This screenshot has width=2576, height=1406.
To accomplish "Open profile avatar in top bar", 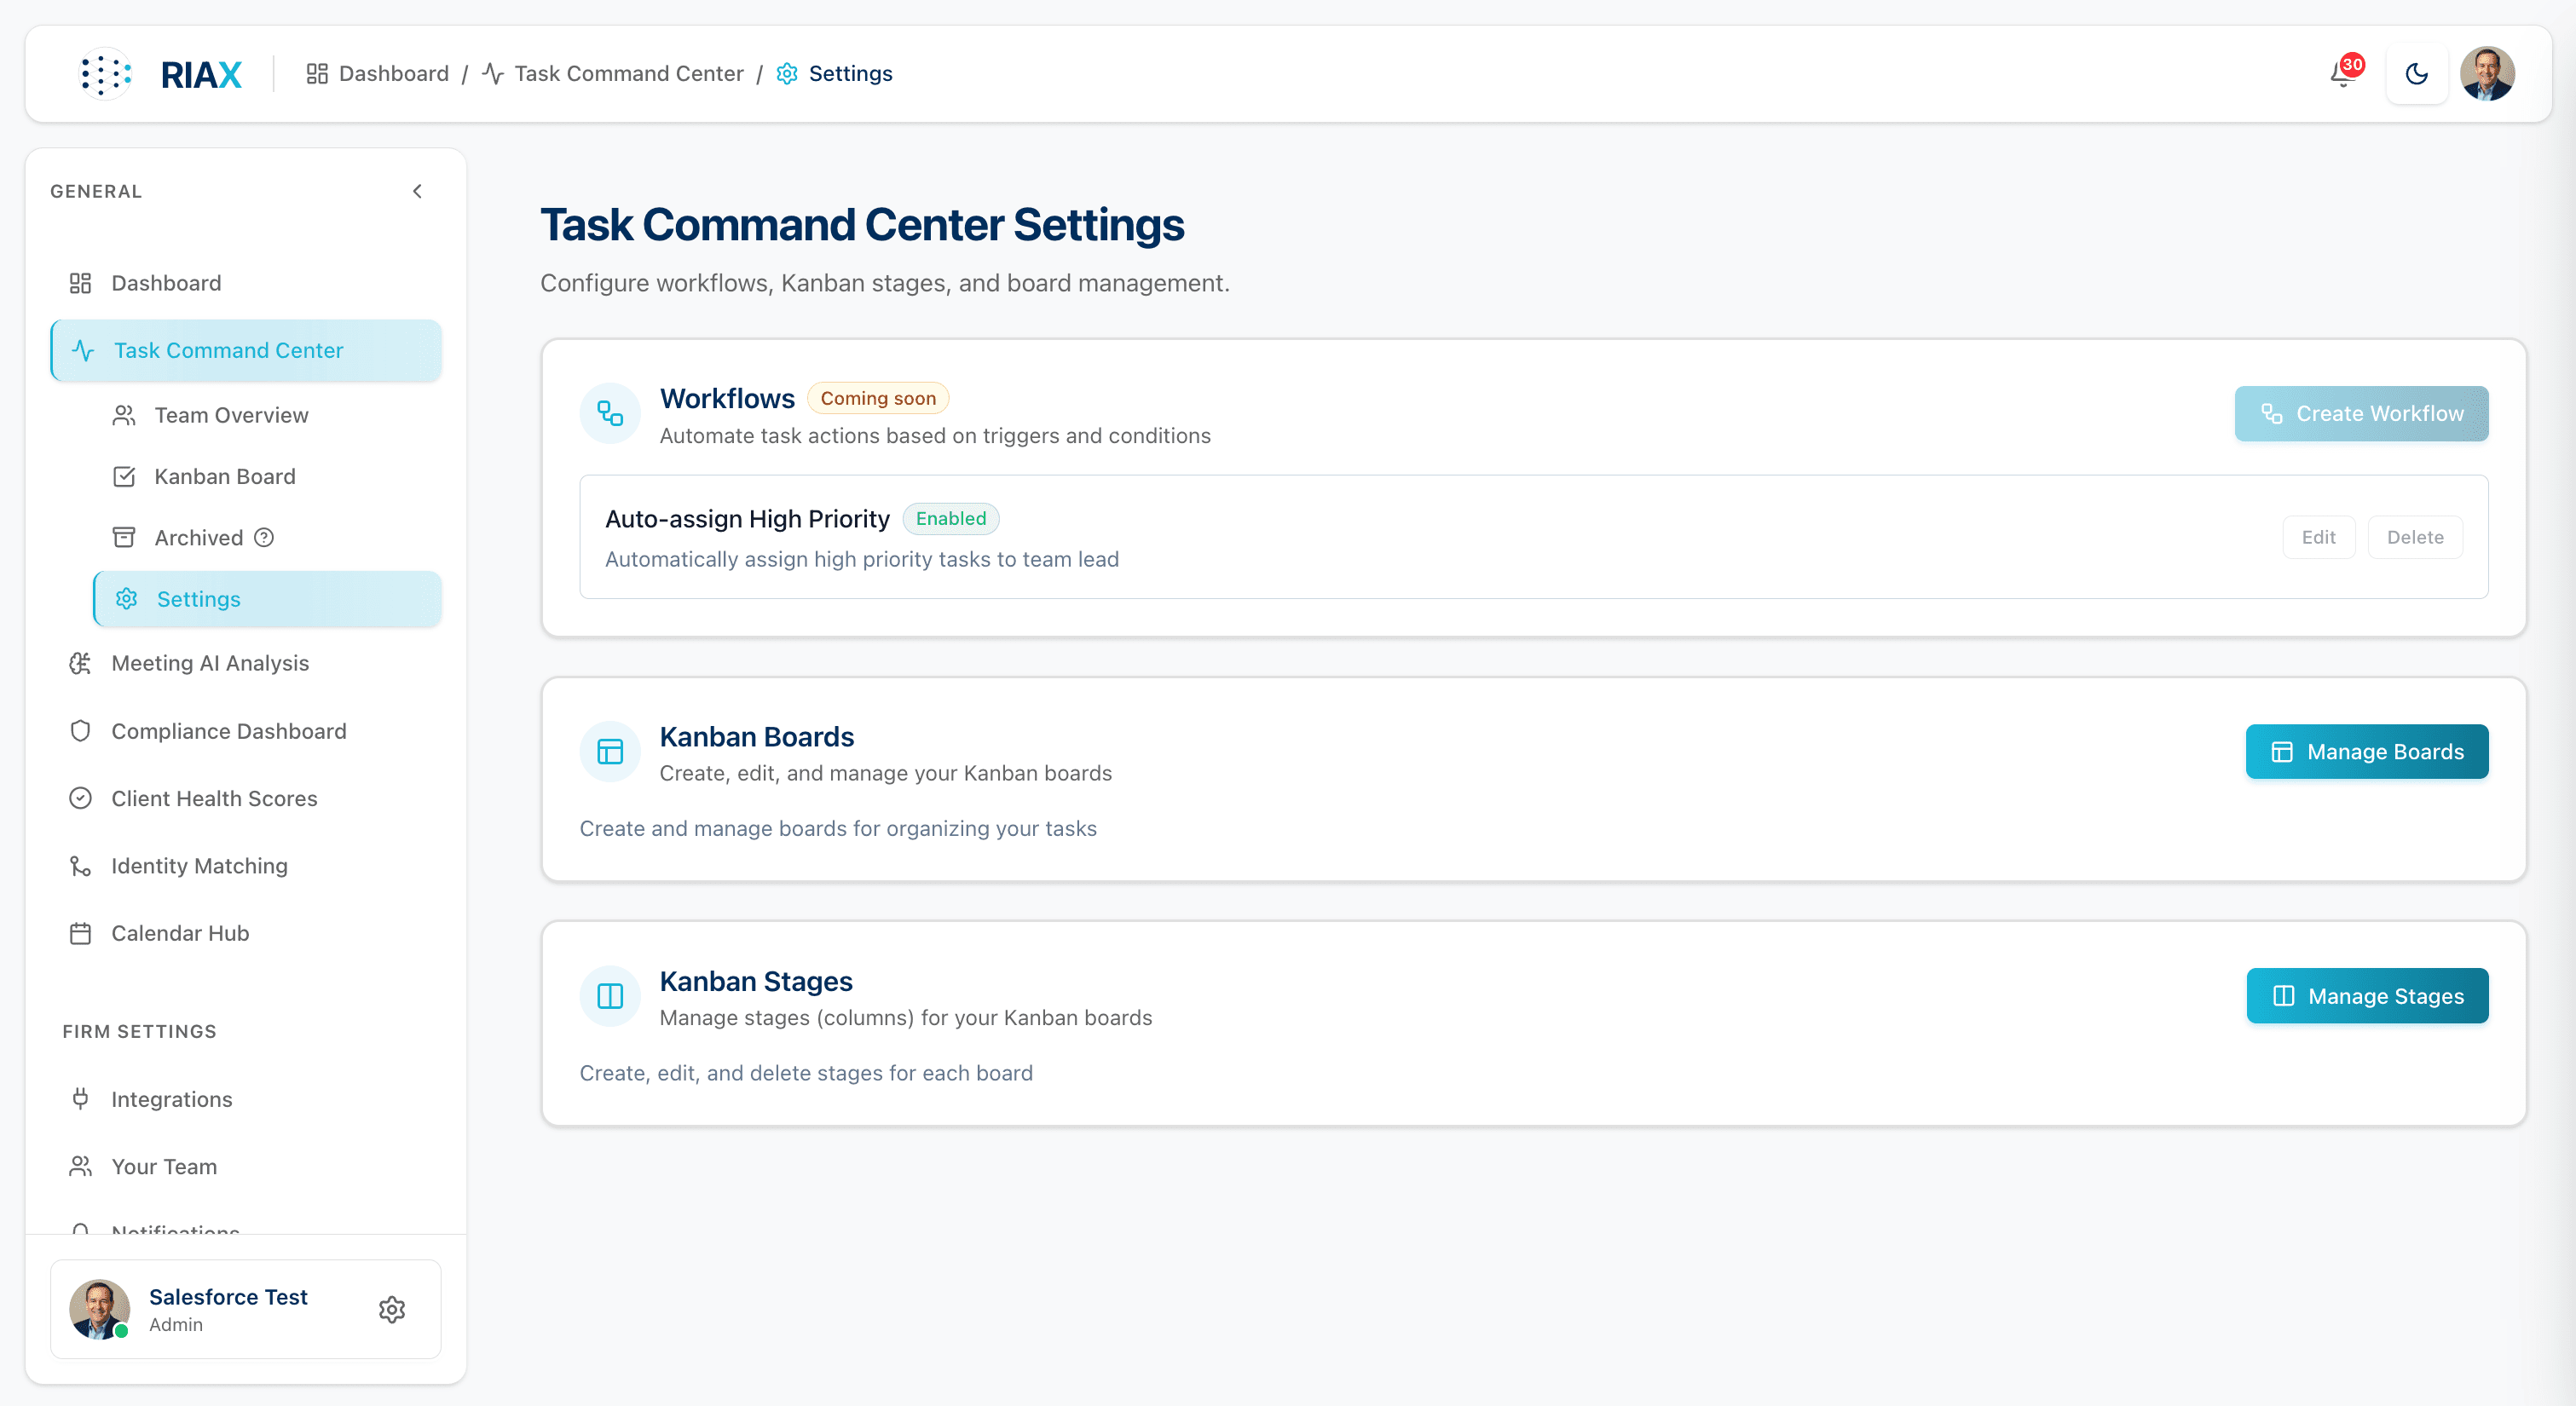I will [2487, 74].
